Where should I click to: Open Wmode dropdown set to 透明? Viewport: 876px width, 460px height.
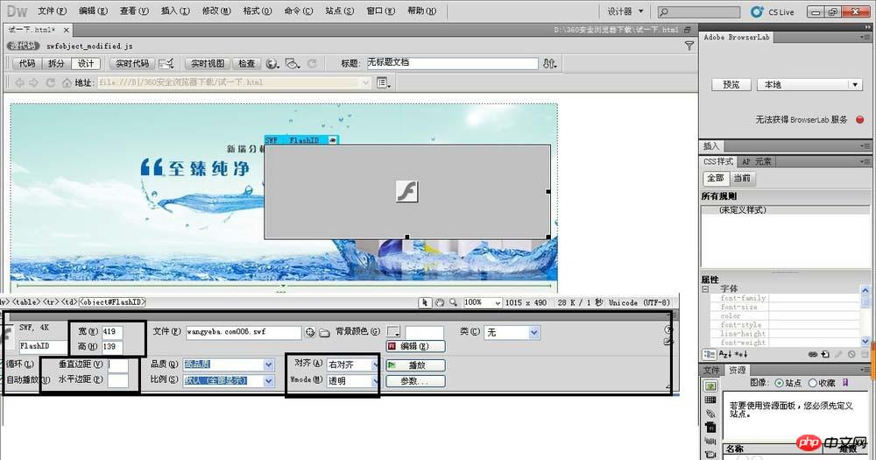tap(352, 380)
